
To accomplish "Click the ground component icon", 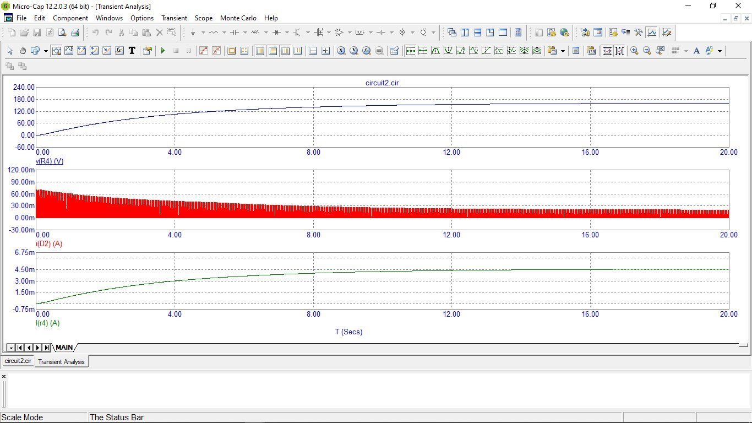I will tap(193, 32).
